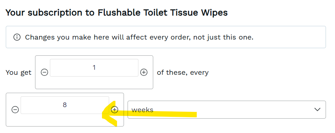Reduce the weeks interval using minus icon
The image size is (335, 133).
pos(15,110)
